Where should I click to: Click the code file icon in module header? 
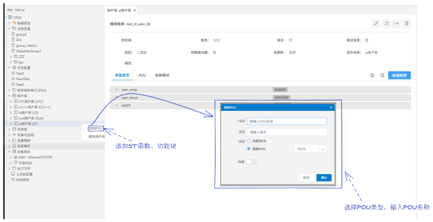point(386,24)
